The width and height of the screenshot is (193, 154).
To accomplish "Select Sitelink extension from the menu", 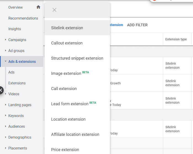I will pyautogui.click(x=67, y=28).
